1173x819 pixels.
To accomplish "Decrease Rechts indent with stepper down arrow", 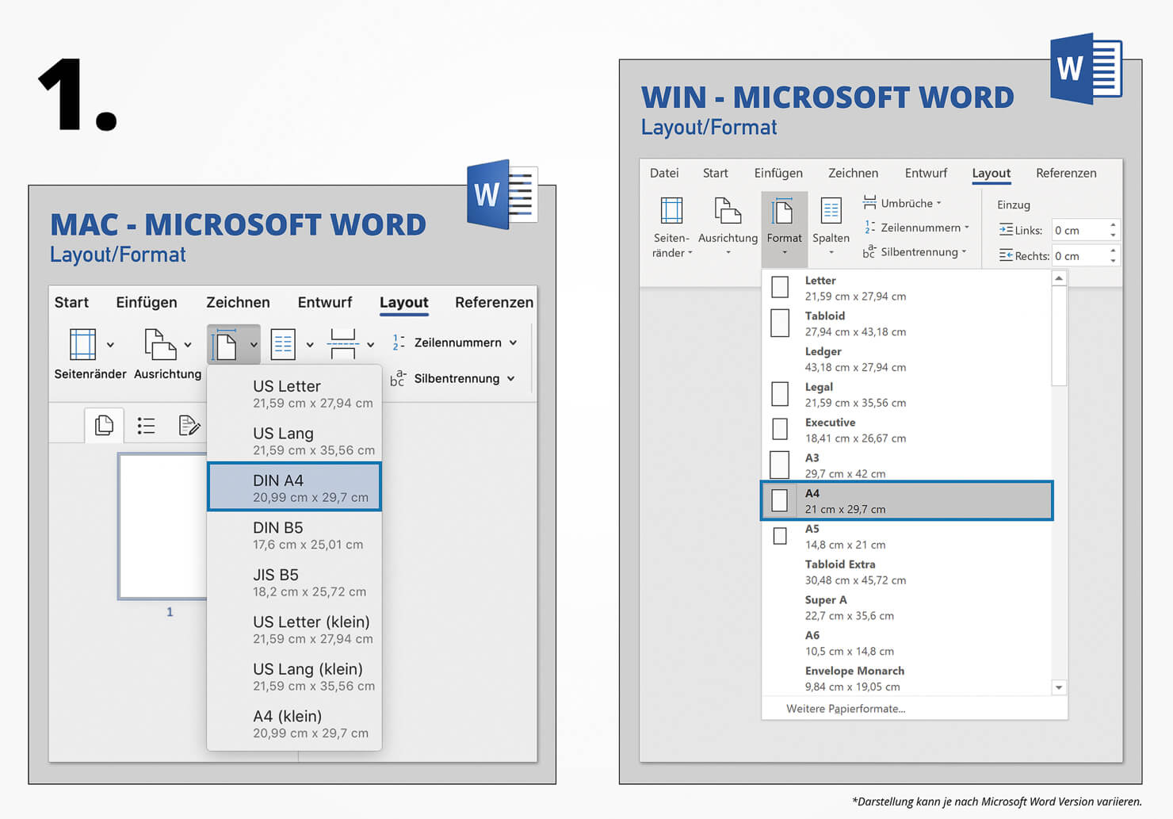I will coord(1113,261).
